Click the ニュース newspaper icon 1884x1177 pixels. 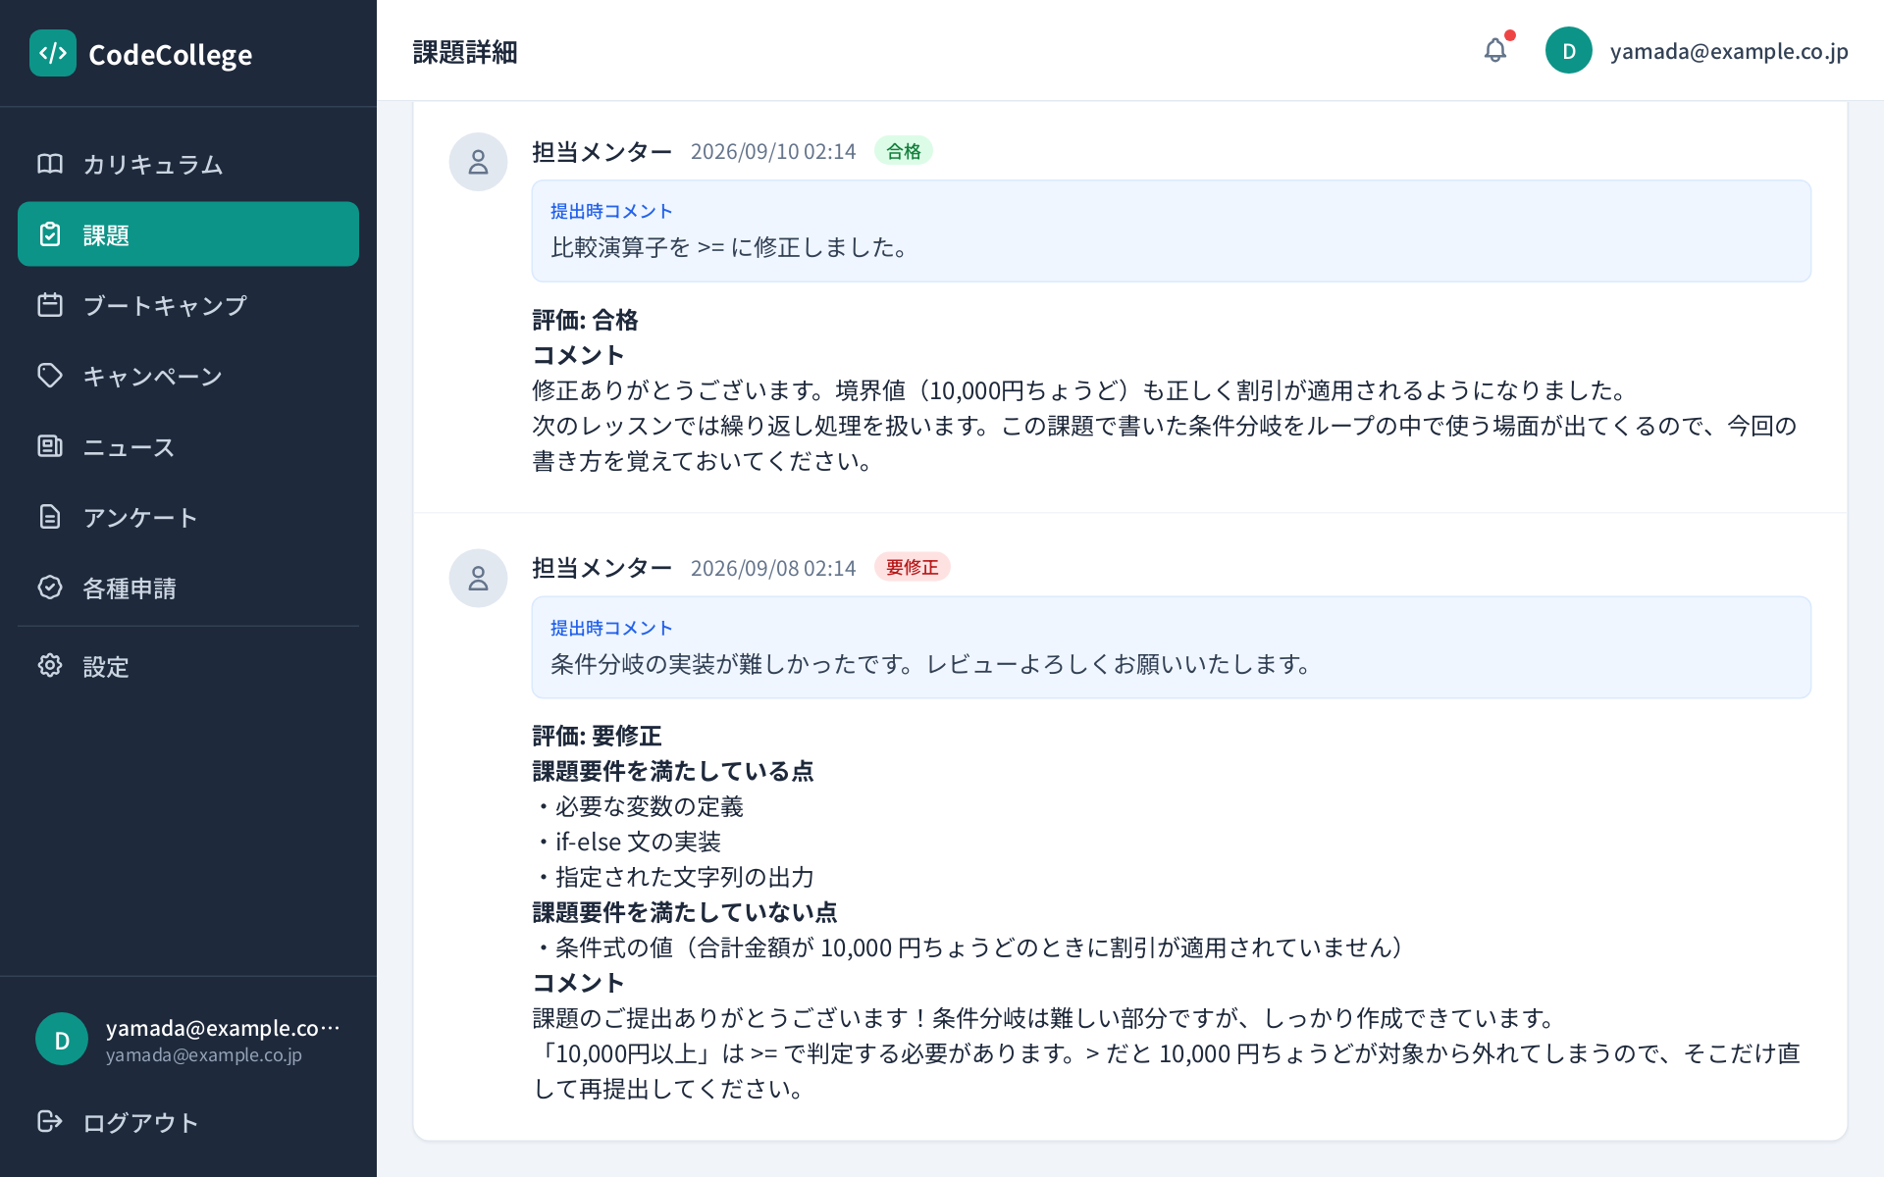coord(50,446)
